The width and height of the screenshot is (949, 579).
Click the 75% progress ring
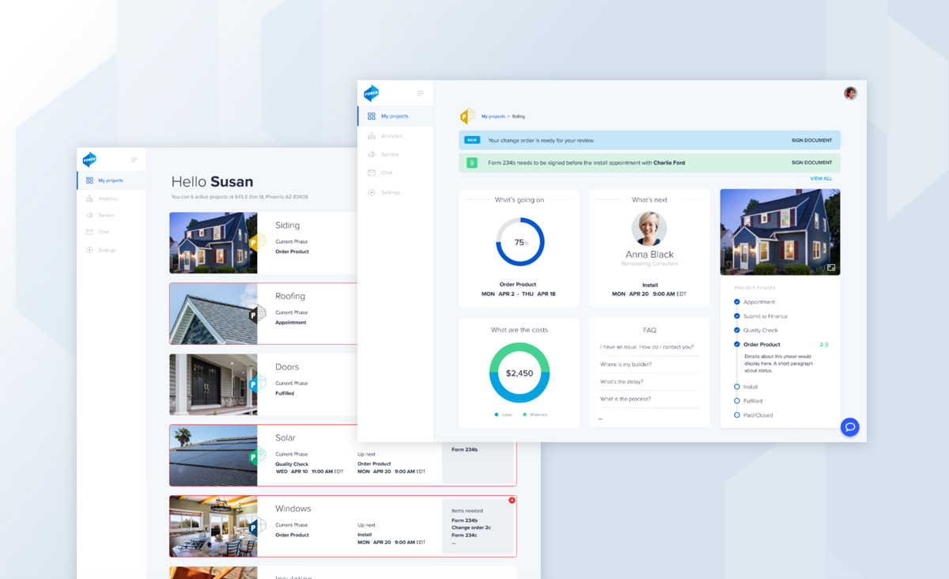point(520,242)
